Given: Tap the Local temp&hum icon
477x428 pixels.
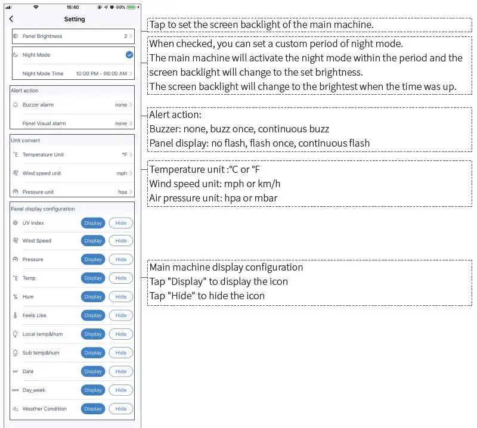Looking at the screenshot, I should 16,334.
